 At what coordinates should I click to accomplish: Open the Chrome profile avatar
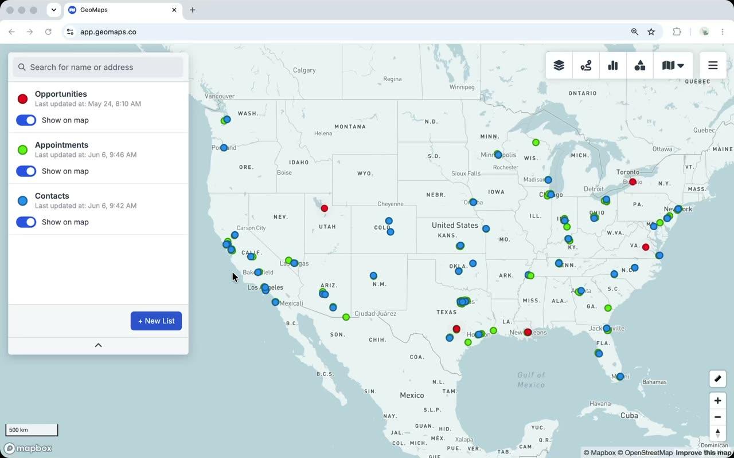pos(705,32)
